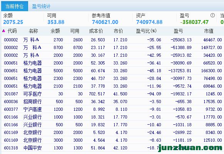Sort the table by 市价 header
Viewport: 224px width, 154px height.
(x=118, y=31)
